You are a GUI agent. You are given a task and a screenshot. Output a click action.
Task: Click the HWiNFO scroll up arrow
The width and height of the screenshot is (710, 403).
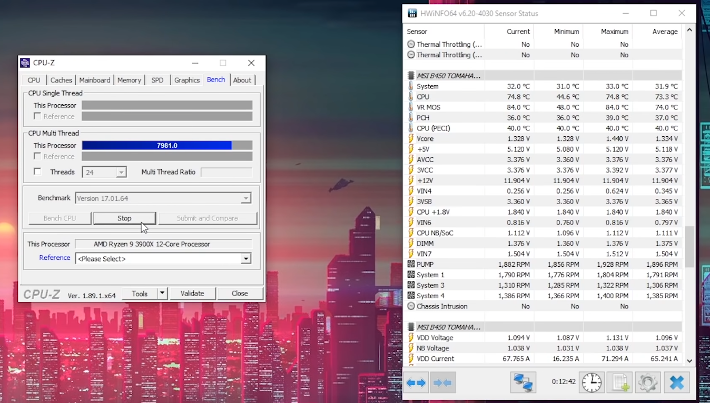689,31
